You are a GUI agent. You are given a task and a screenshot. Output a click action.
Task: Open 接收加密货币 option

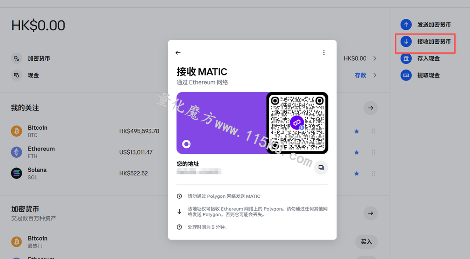[x=434, y=41]
